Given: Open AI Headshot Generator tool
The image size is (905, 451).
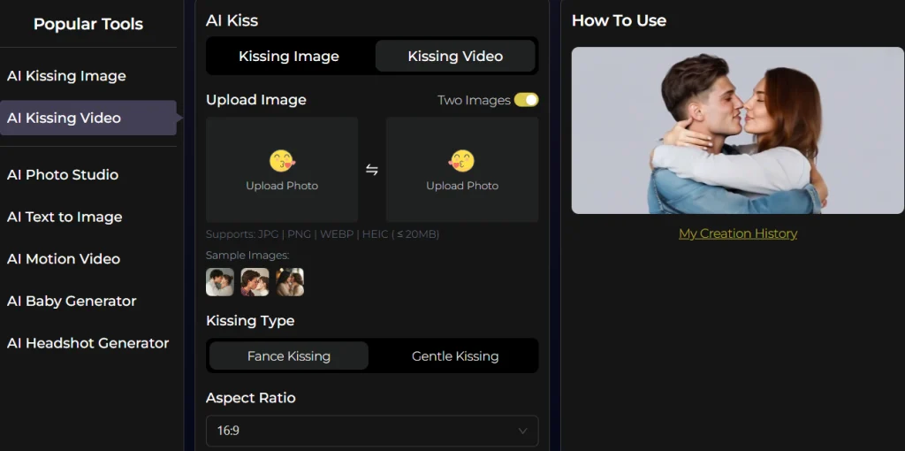Looking at the screenshot, I should 87,343.
